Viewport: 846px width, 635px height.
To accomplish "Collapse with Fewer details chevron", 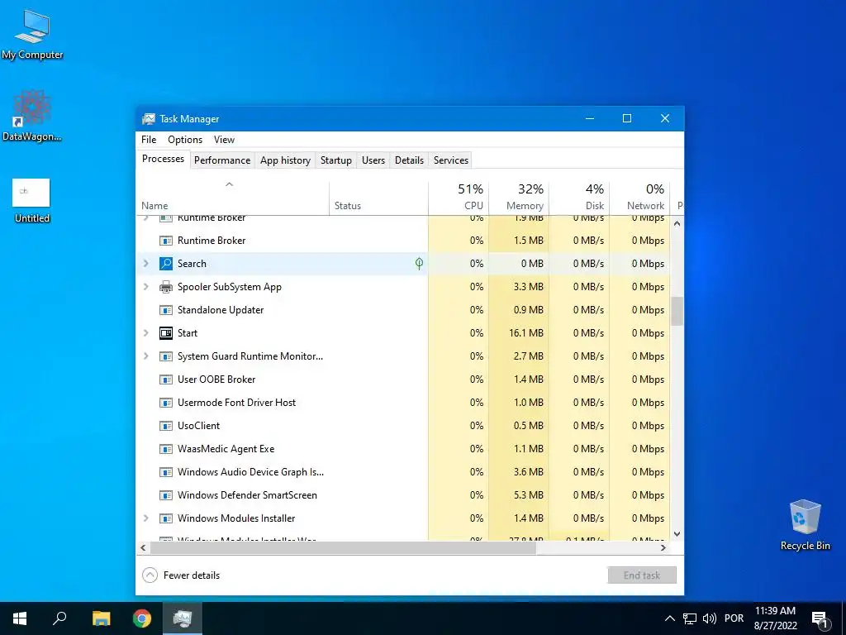I will pyautogui.click(x=150, y=575).
